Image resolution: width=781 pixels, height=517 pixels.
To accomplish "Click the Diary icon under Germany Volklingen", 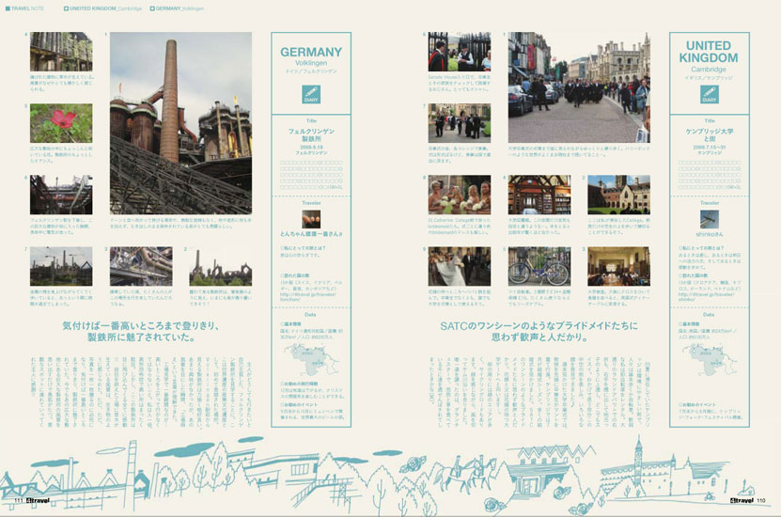I will coord(310,94).
